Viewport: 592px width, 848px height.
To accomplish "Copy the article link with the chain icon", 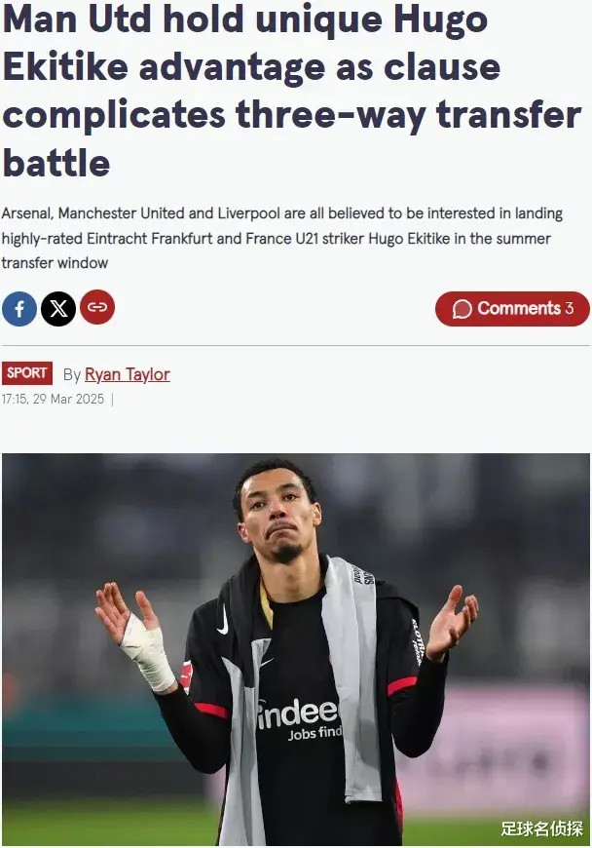I will [97, 307].
